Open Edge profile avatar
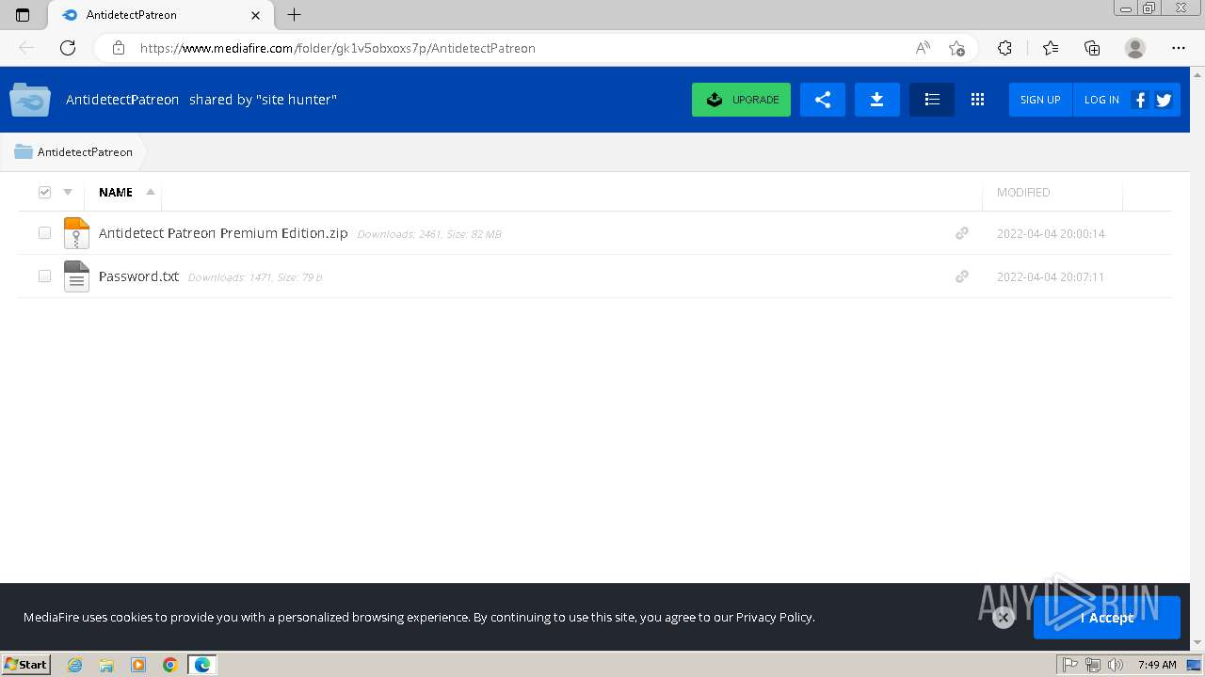 1135,48
